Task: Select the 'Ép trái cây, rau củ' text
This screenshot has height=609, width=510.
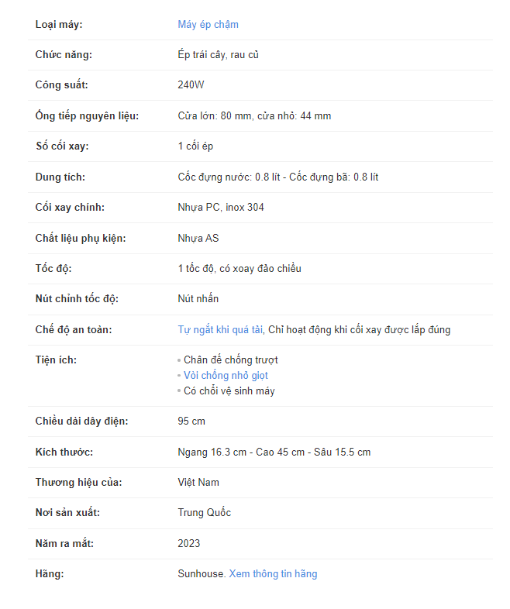Action: (218, 55)
